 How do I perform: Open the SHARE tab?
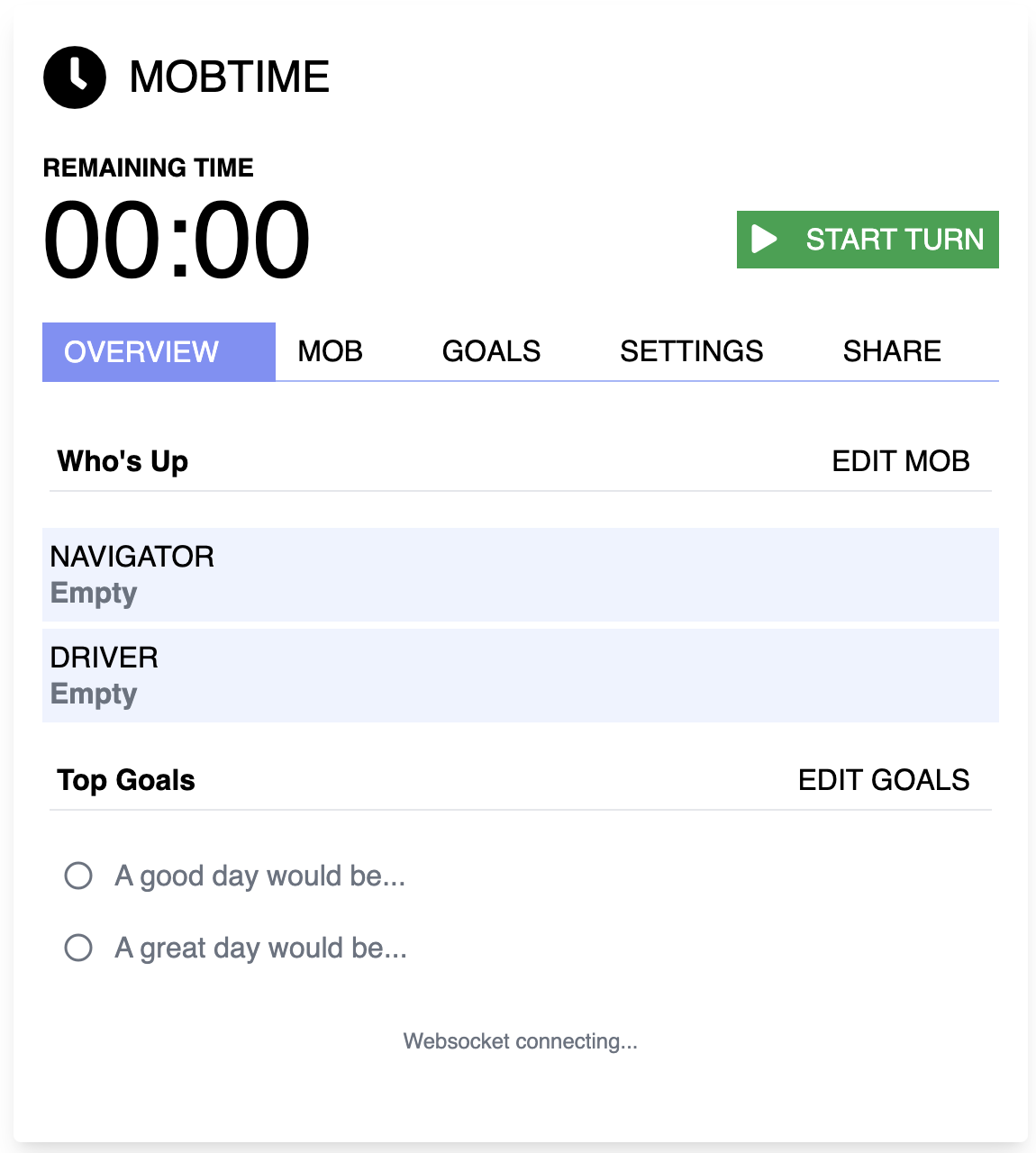pos(892,351)
